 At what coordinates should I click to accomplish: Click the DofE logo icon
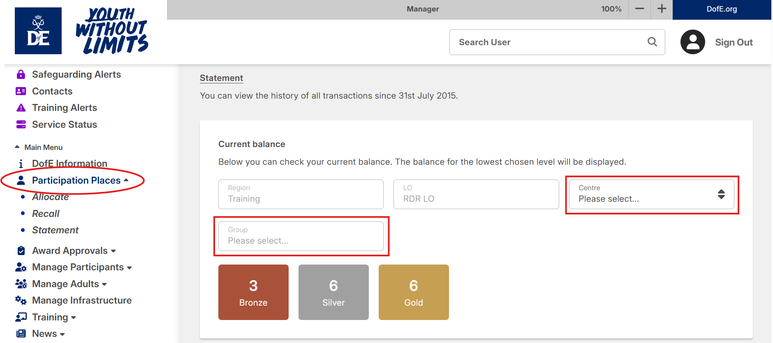(38, 31)
